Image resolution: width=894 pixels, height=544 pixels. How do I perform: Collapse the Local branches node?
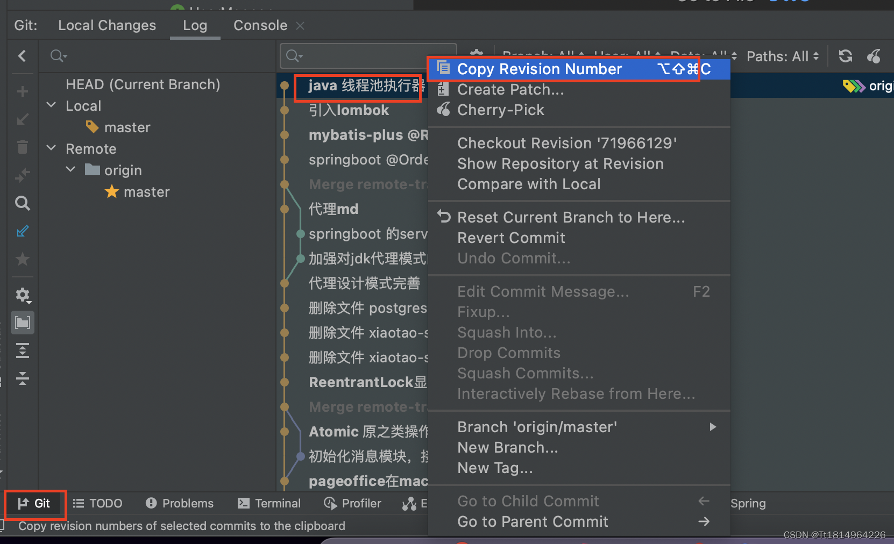coord(52,105)
